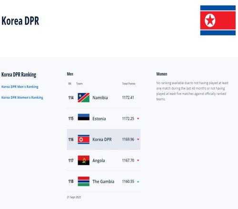Click the red down arrow beside Korea DPR's points
Screen dimensions: 238x209
pos(138,139)
